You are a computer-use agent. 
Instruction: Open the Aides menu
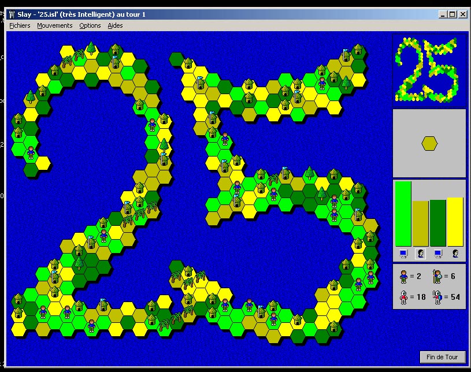tap(115, 25)
